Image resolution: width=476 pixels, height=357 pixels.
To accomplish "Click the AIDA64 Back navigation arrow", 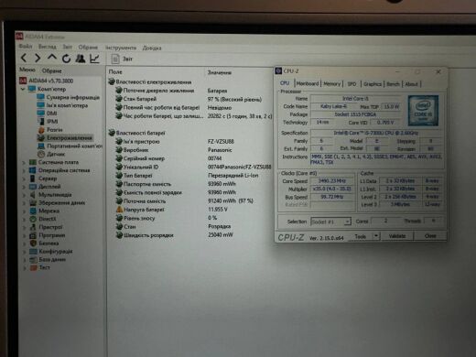I will coord(24,58).
